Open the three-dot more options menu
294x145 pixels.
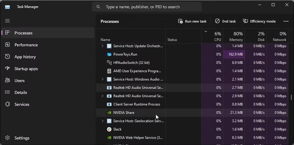coord(285,21)
